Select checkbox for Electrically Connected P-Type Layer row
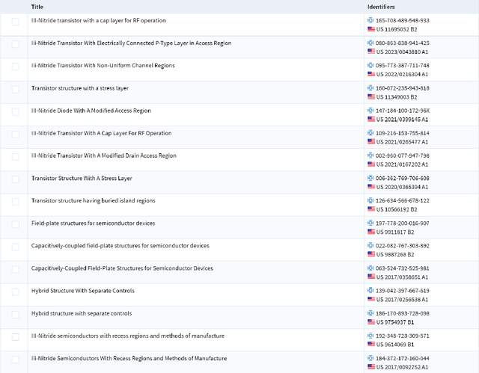This screenshot has width=479, height=373. point(15,44)
